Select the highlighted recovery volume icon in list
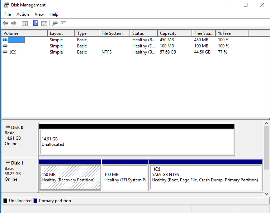This screenshot has height=213, width=270. (x=5, y=40)
